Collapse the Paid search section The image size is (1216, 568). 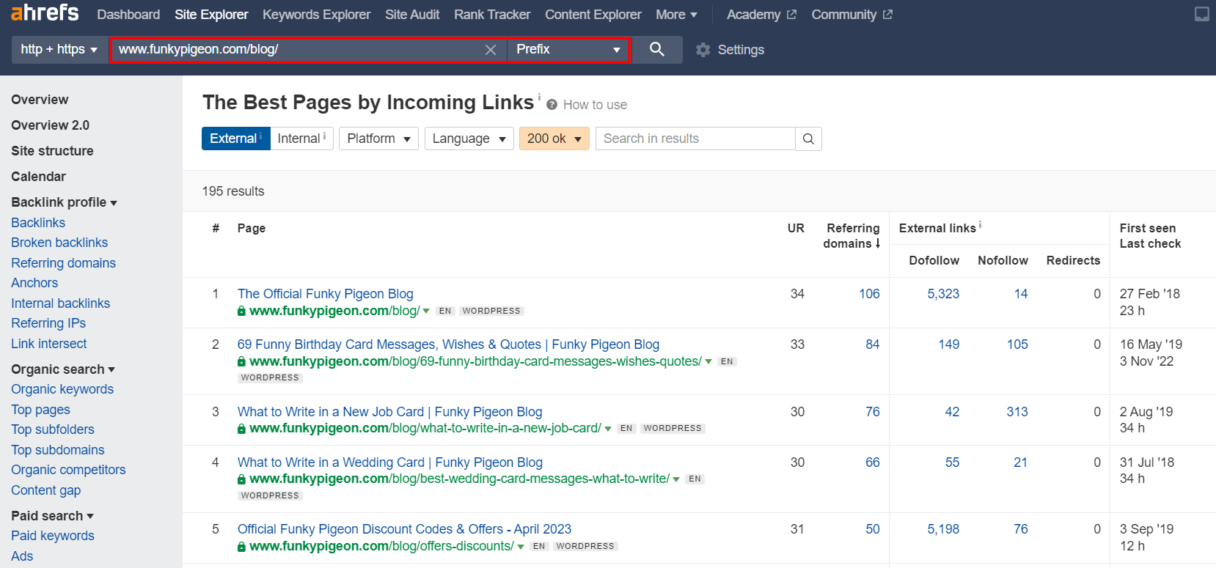point(52,516)
